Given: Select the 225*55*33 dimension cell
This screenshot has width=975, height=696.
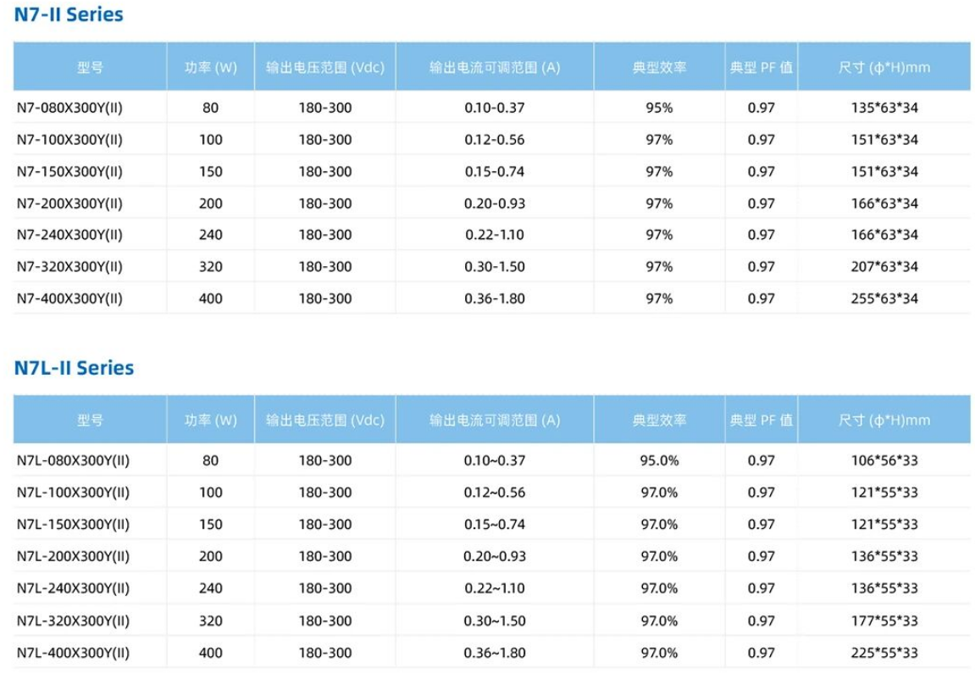Looking at the screenshot, I should click(884, 653).
